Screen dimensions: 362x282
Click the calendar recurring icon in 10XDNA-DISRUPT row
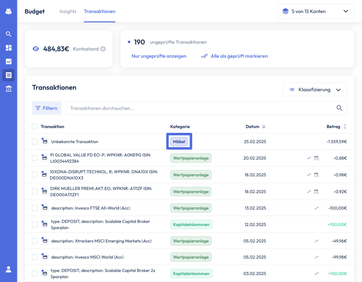coord(316,175)
